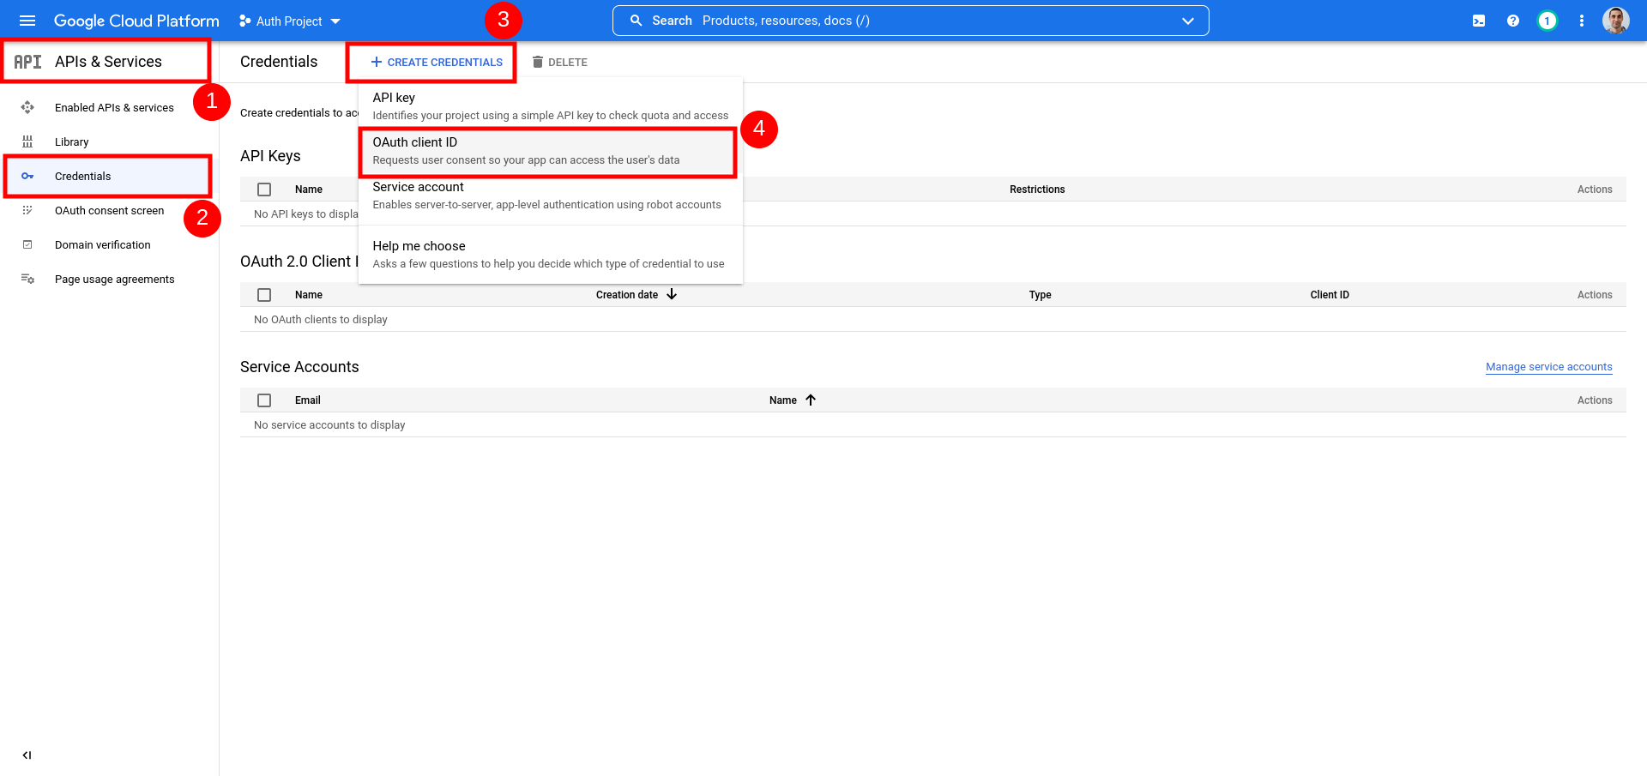Go to Enabled APIs & services
1647x776 pixels.
[114, 107]
